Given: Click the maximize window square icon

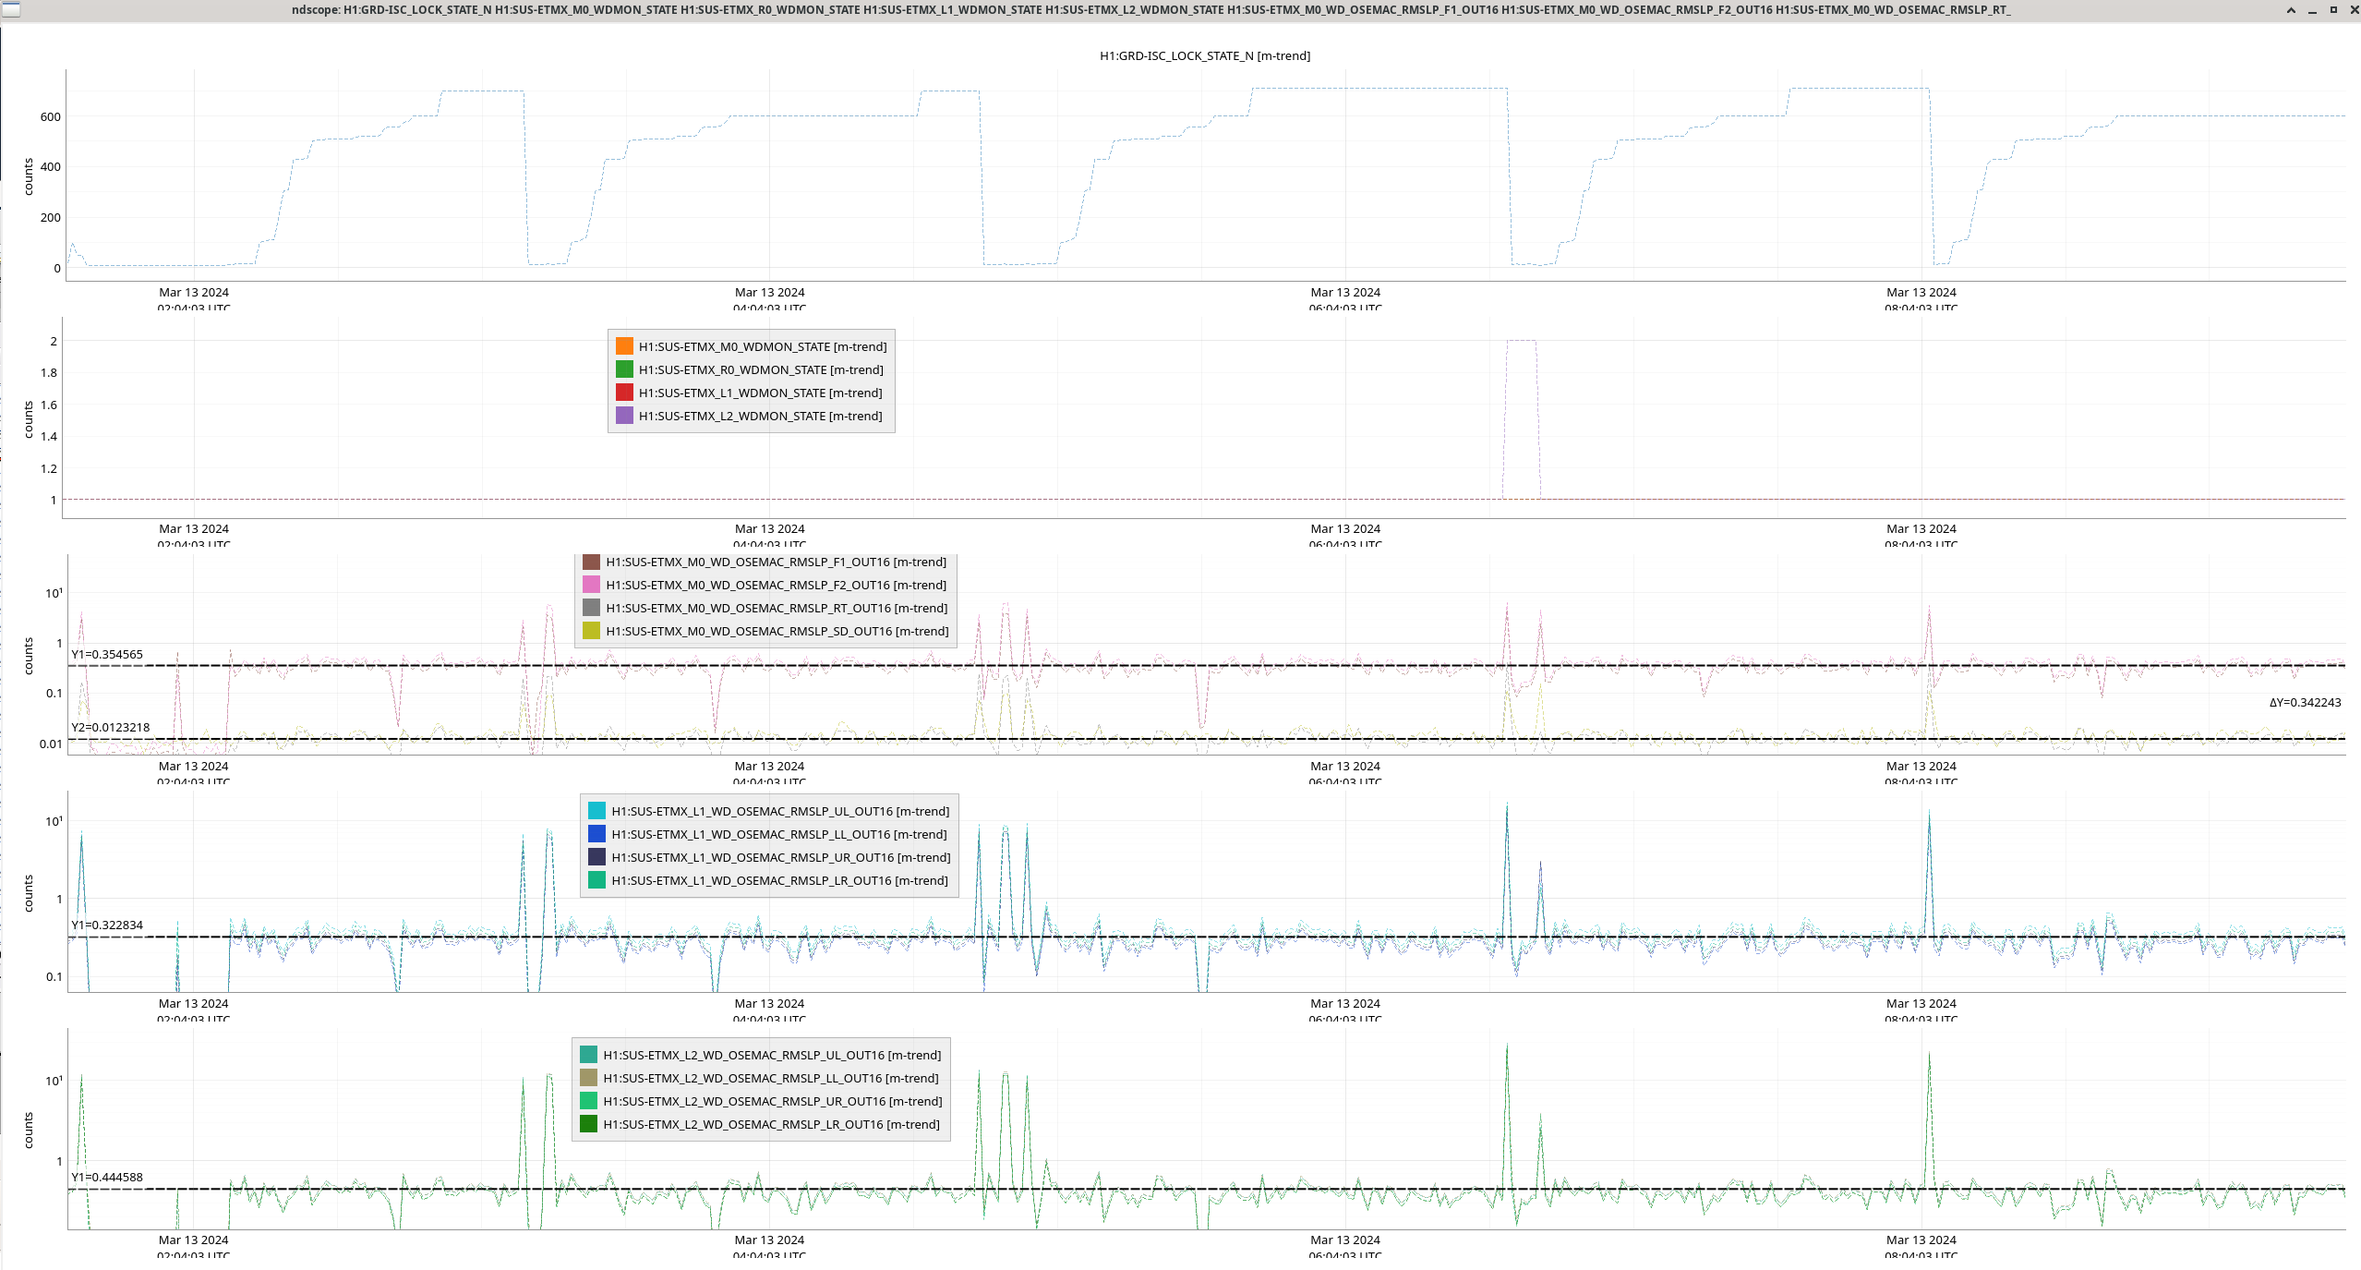Looking at the screenshot, I should pos(2333,10).
